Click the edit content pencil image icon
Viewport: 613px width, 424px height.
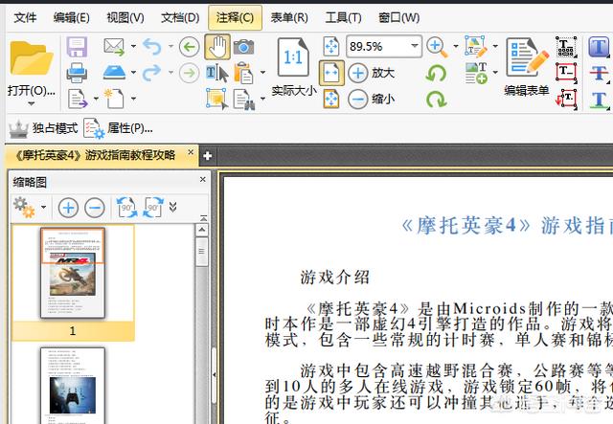pyautogui.click(x=476, y=46)
